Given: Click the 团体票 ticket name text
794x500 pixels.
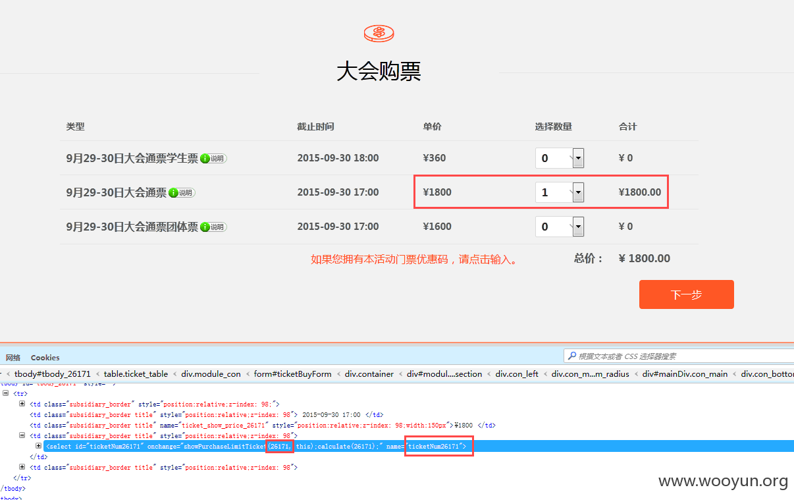Looking at the screenshot, I should (x=132, y=227).
